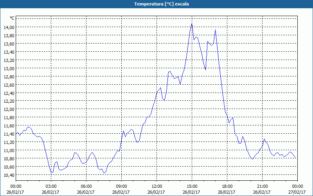
Task: Pick '26/02/17' date under '15:00'
Action: point(191,192)
